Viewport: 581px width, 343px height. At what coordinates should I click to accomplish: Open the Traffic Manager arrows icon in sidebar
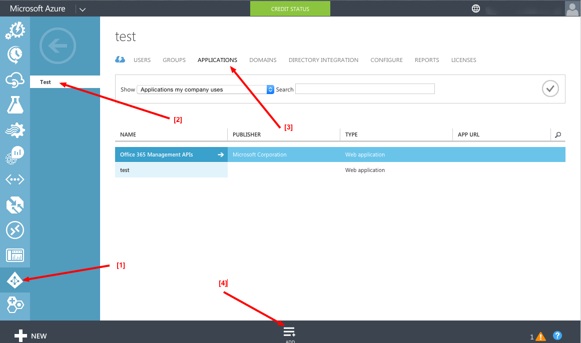pos(15,205)
